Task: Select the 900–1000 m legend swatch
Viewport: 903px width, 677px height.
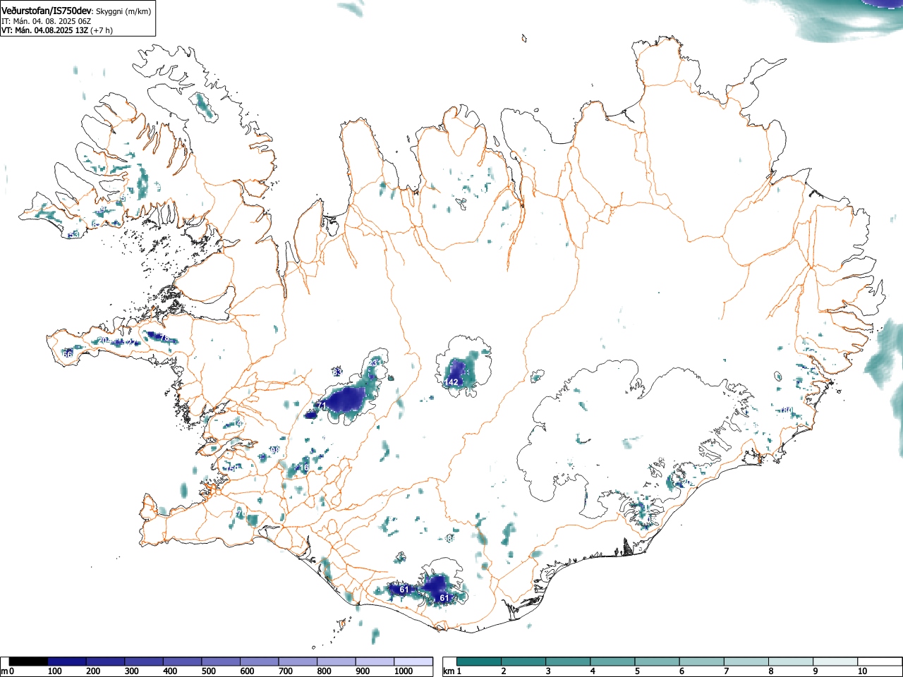Action: coord(375,661)
